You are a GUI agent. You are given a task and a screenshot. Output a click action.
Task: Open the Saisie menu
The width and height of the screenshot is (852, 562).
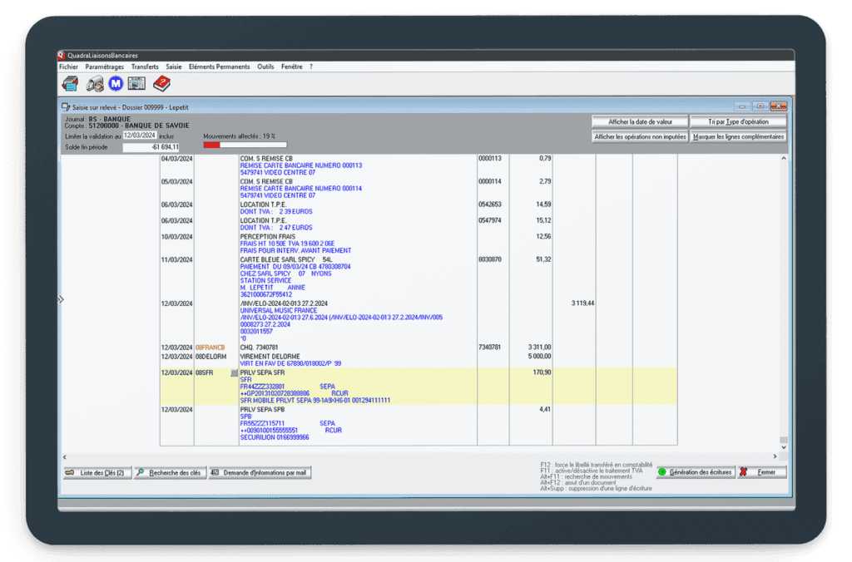(x=173, y=67)
